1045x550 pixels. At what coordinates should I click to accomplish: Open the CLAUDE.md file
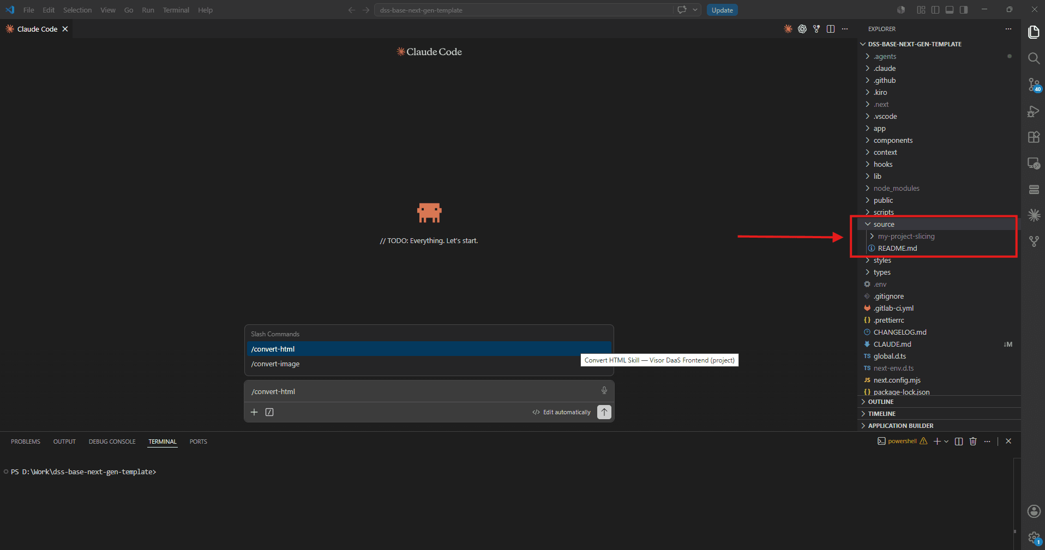click(x=938, y=344)
